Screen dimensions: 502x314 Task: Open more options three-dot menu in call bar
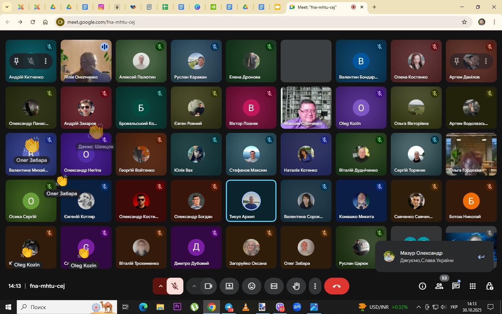point(315,286)
